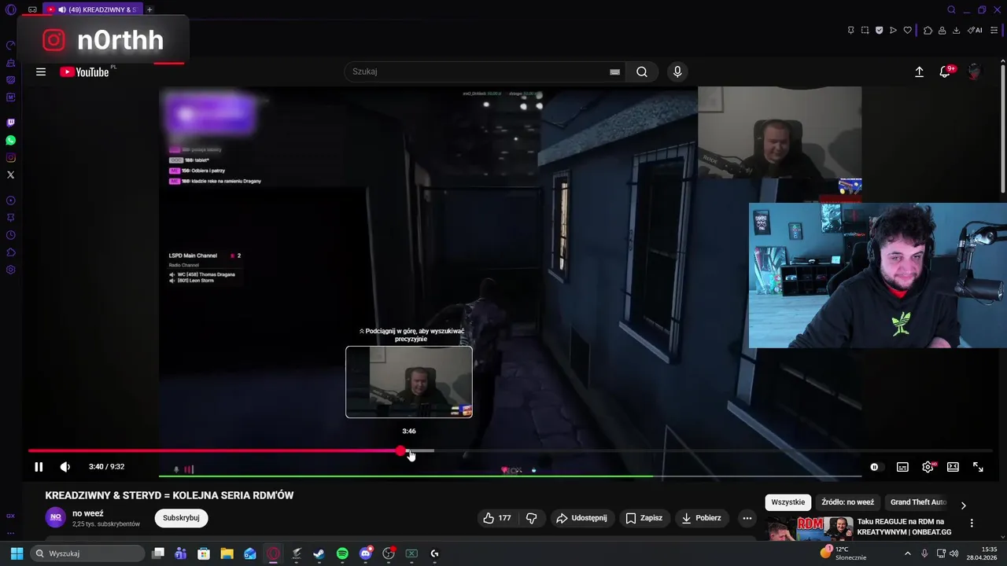Open Steam from the taskbar
Image resolution: width=1007 pixels, height=566 pixels.
[319, 553]
